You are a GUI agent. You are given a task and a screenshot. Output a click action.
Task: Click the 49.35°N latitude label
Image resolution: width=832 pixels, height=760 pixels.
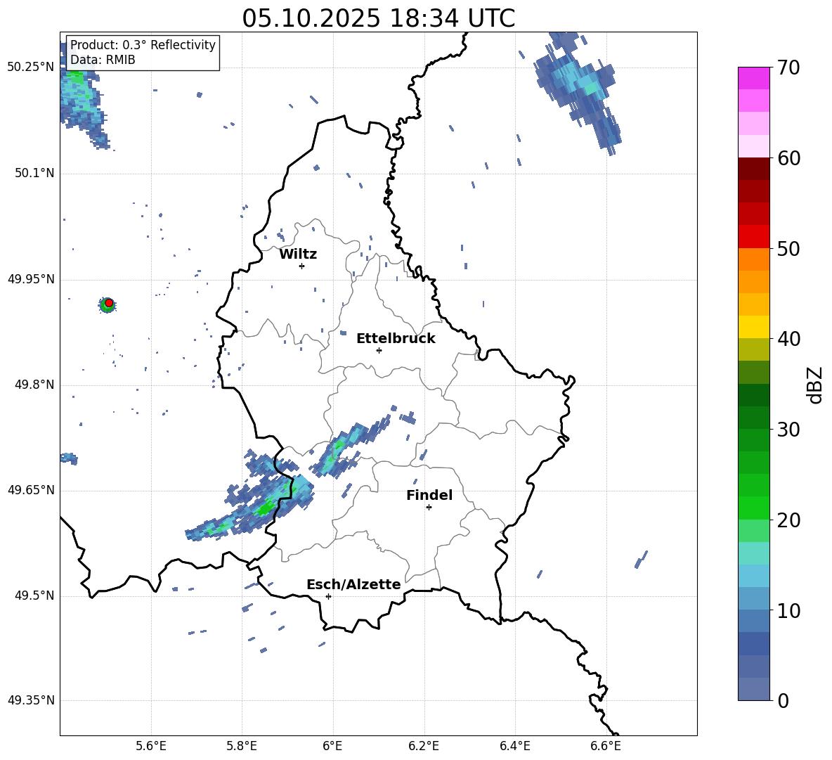click(x=31, y=700)
